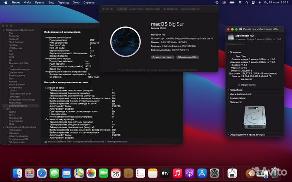Open App Store from the Dock

tap(202, 173)
